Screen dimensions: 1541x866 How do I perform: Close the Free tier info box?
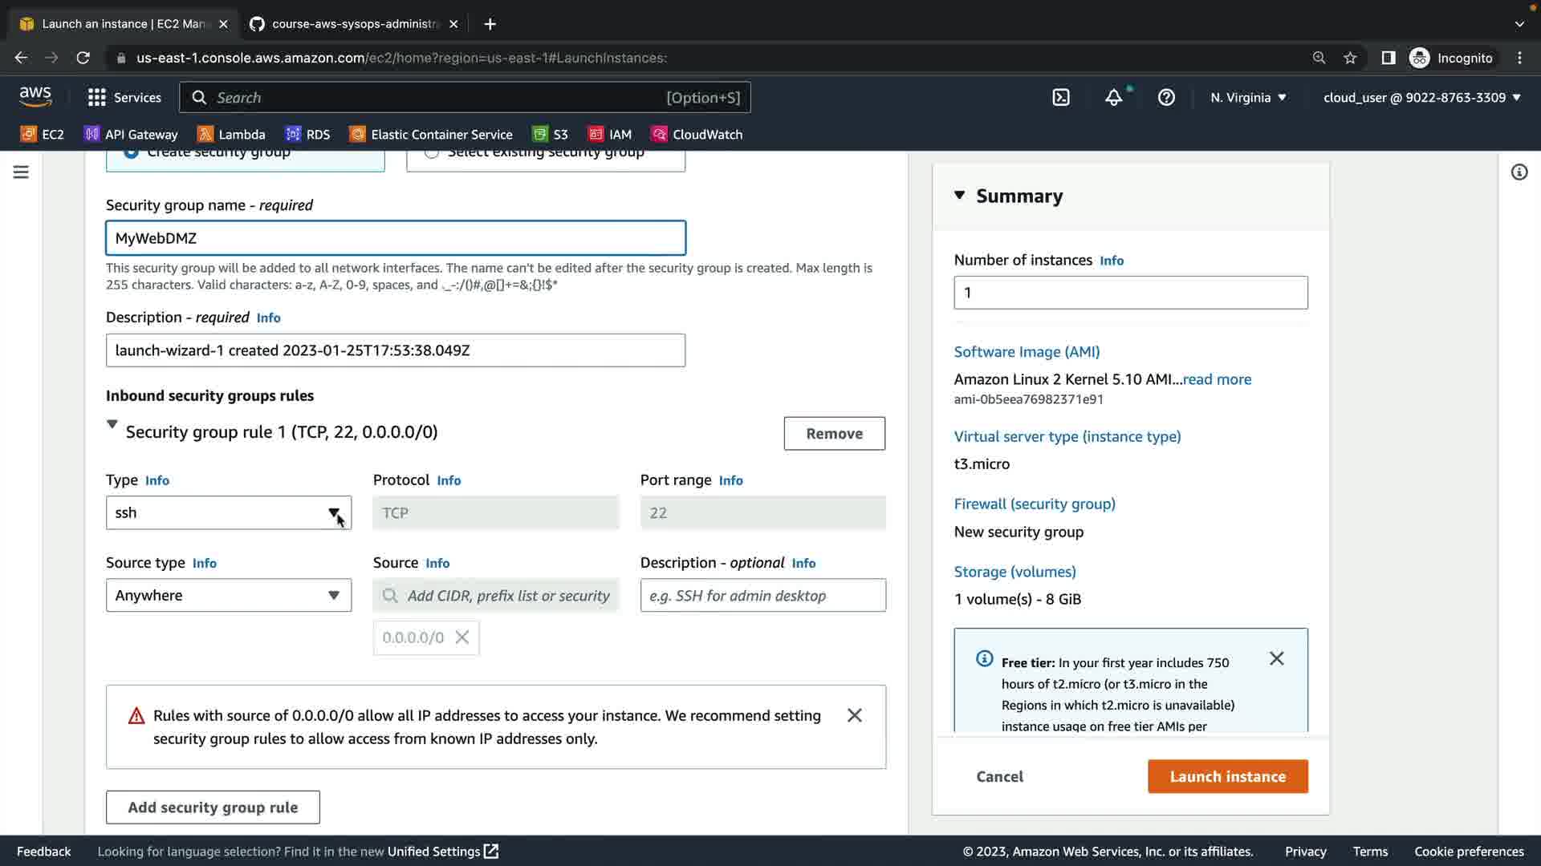[x=1276, y=658]
